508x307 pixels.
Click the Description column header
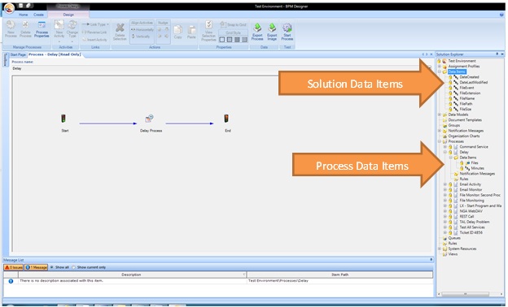(x=131, y=275)
